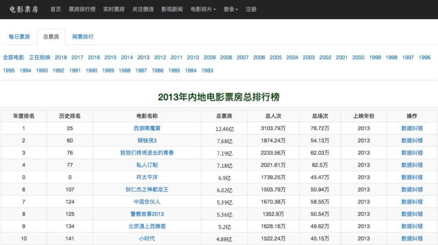Open movie 私人订制
This screenshot has height=245, width=438.
click(147, 165)
